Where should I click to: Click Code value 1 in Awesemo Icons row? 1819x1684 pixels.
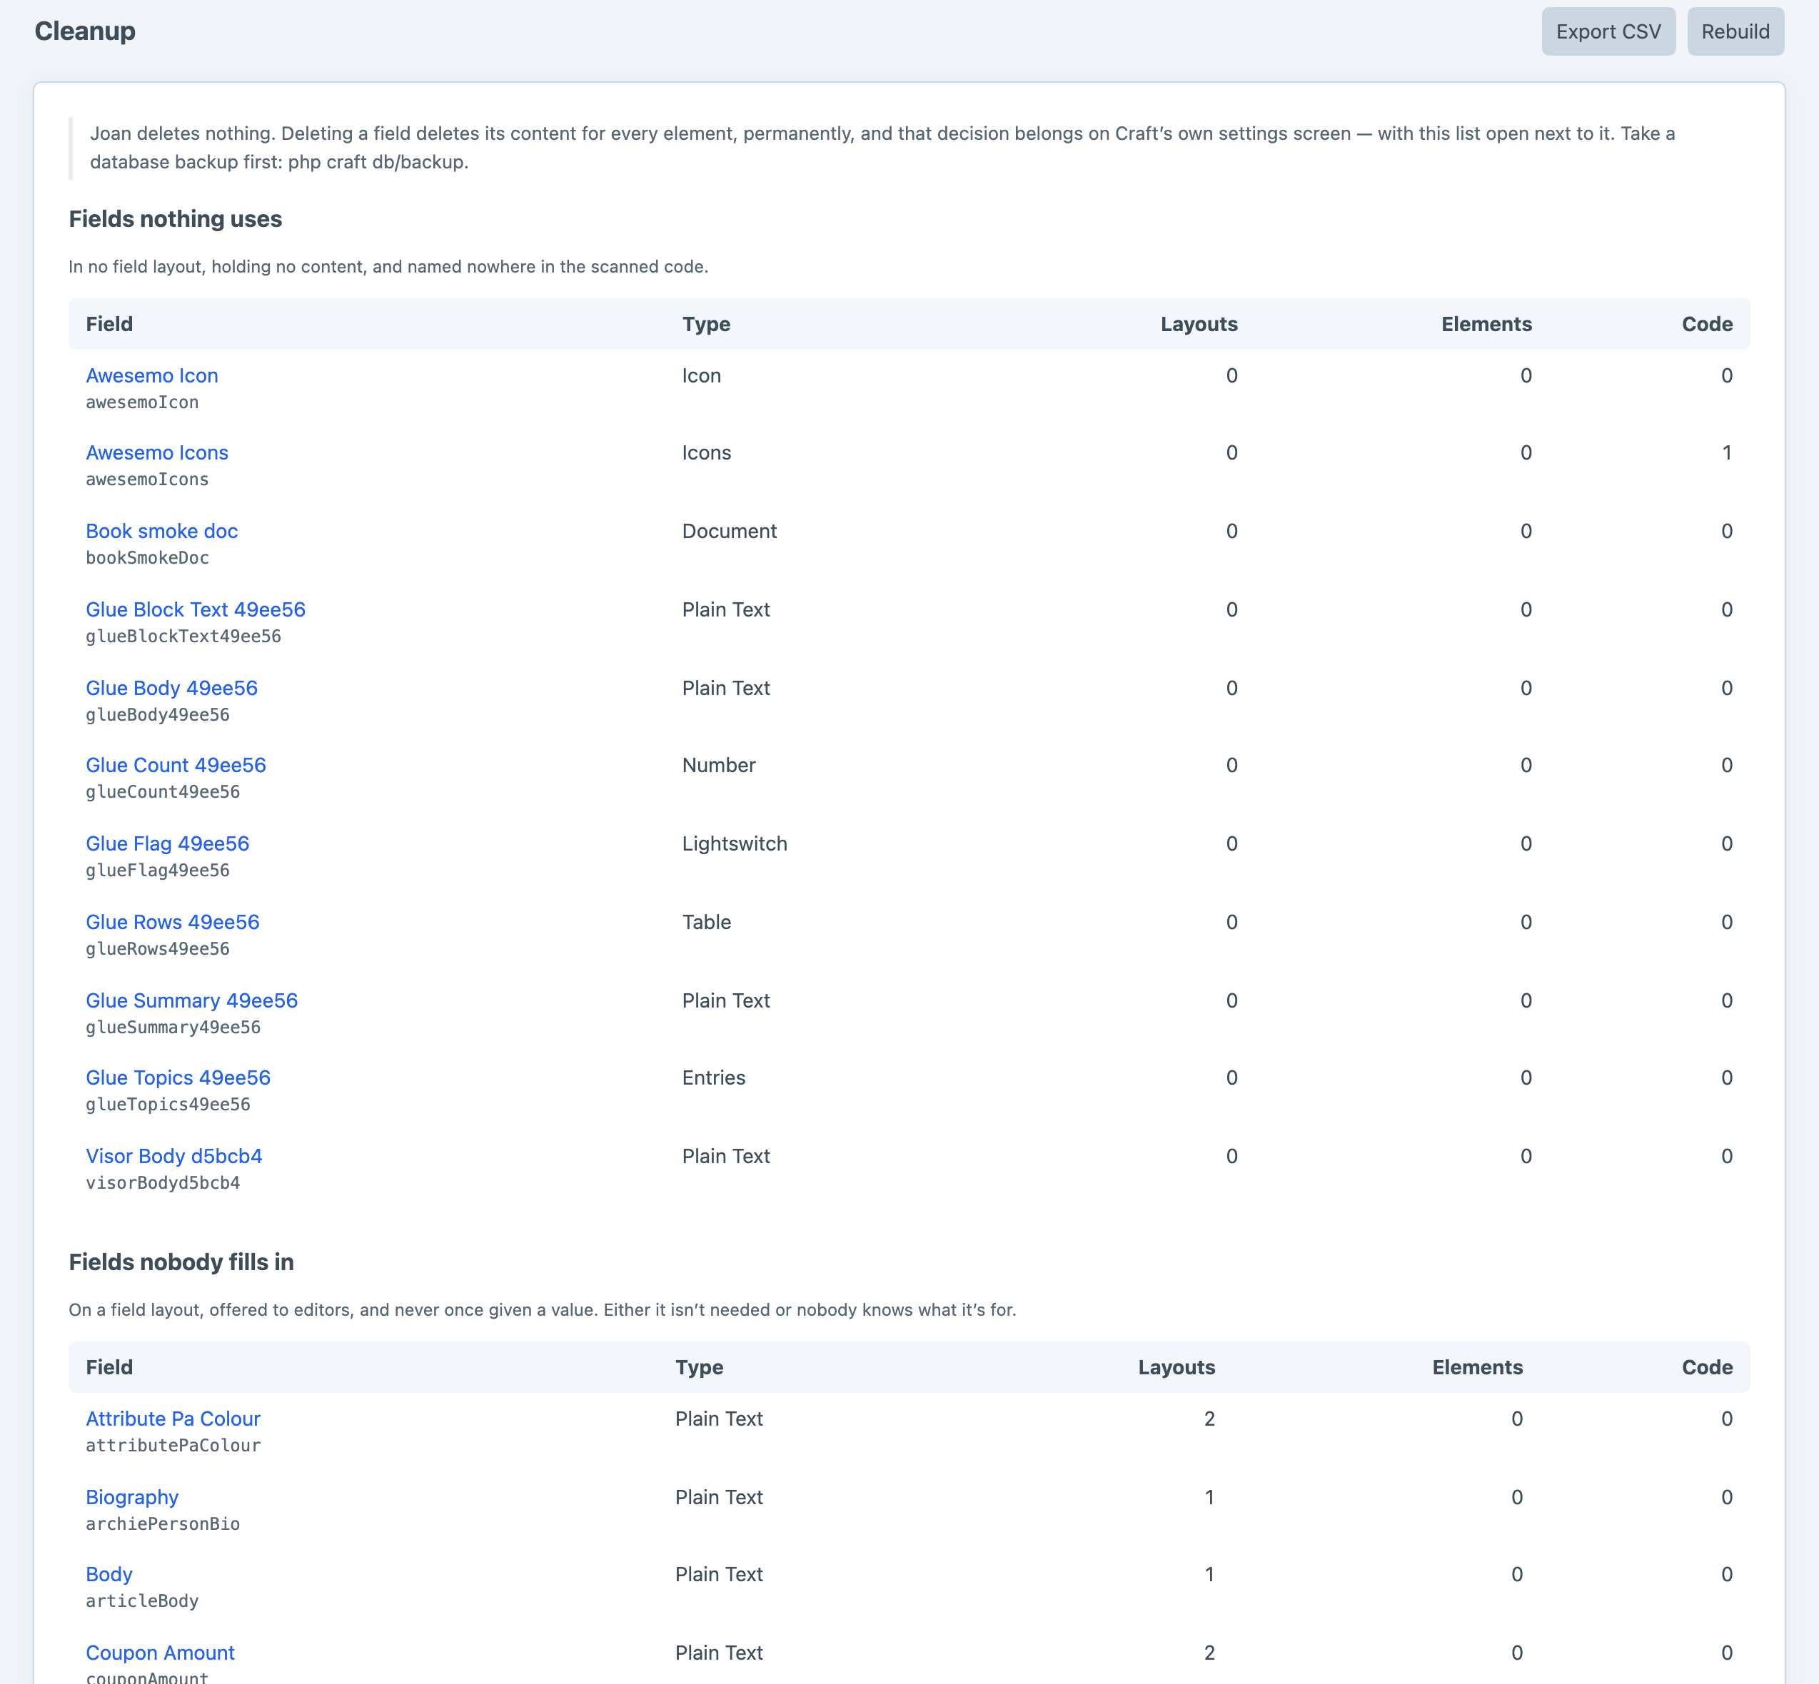click(x=1726, y=453)
